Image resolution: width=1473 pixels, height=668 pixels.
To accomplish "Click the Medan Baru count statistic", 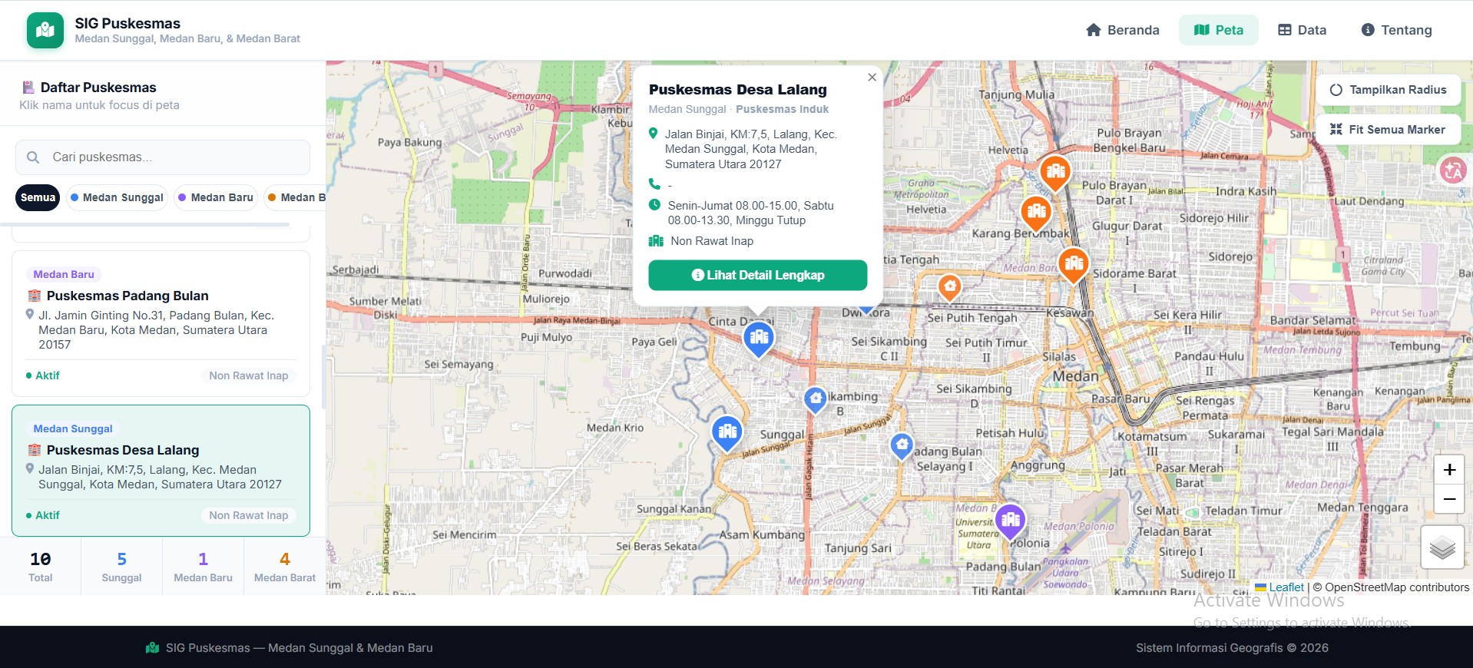I will tap(203, 567).
